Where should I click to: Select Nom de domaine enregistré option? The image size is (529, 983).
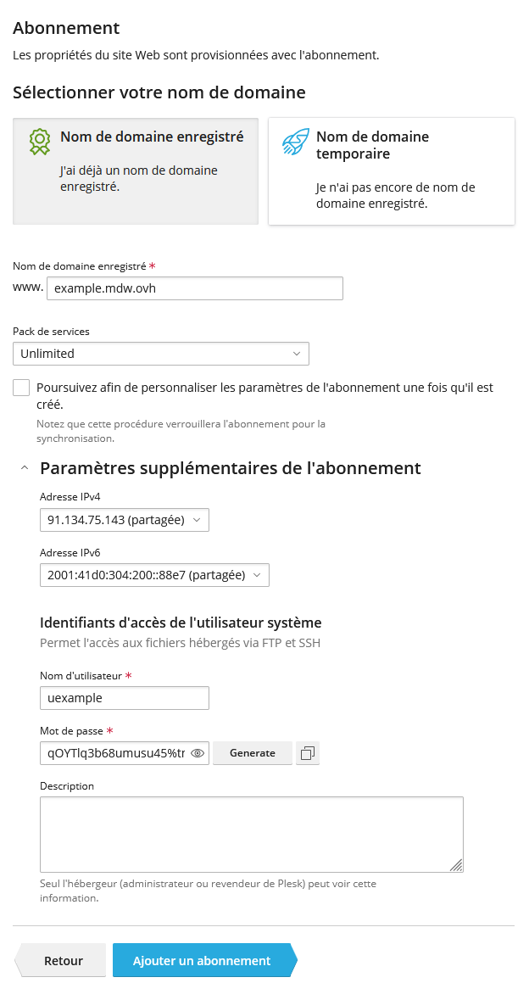(136, 170)
